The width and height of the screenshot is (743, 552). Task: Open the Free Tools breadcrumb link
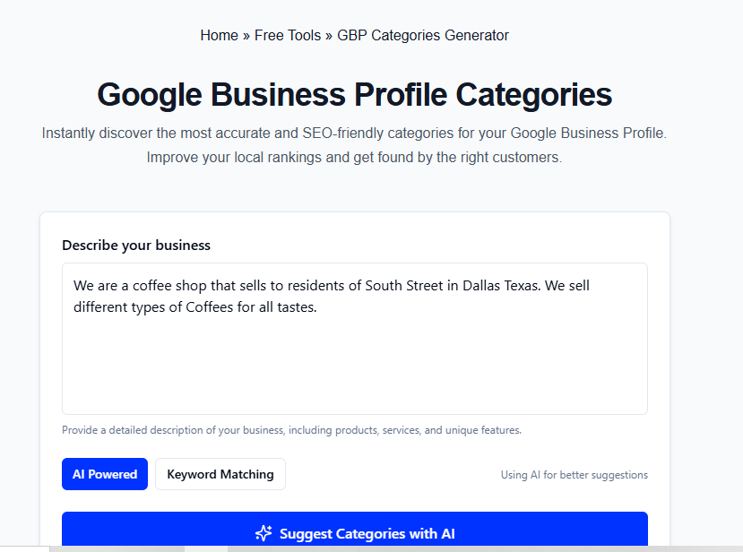tap(287, 35)
